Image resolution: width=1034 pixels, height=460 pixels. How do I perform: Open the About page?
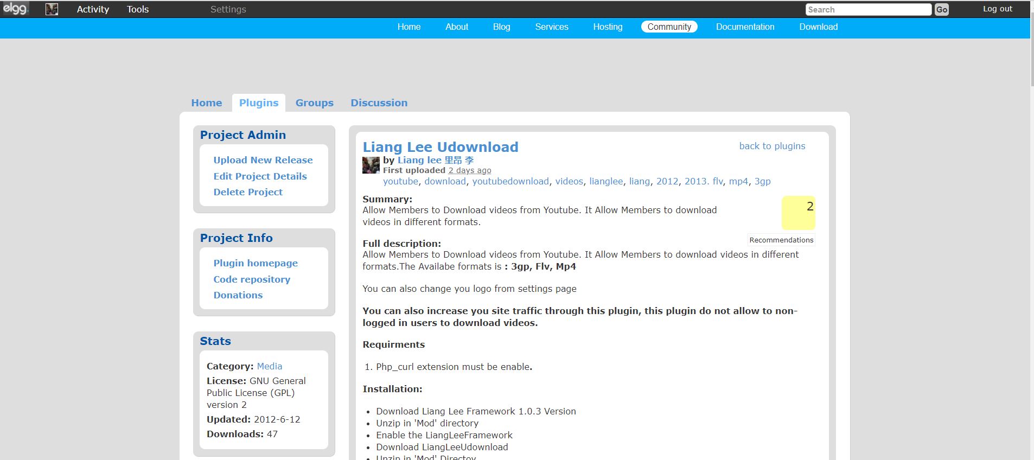[457, 27]
